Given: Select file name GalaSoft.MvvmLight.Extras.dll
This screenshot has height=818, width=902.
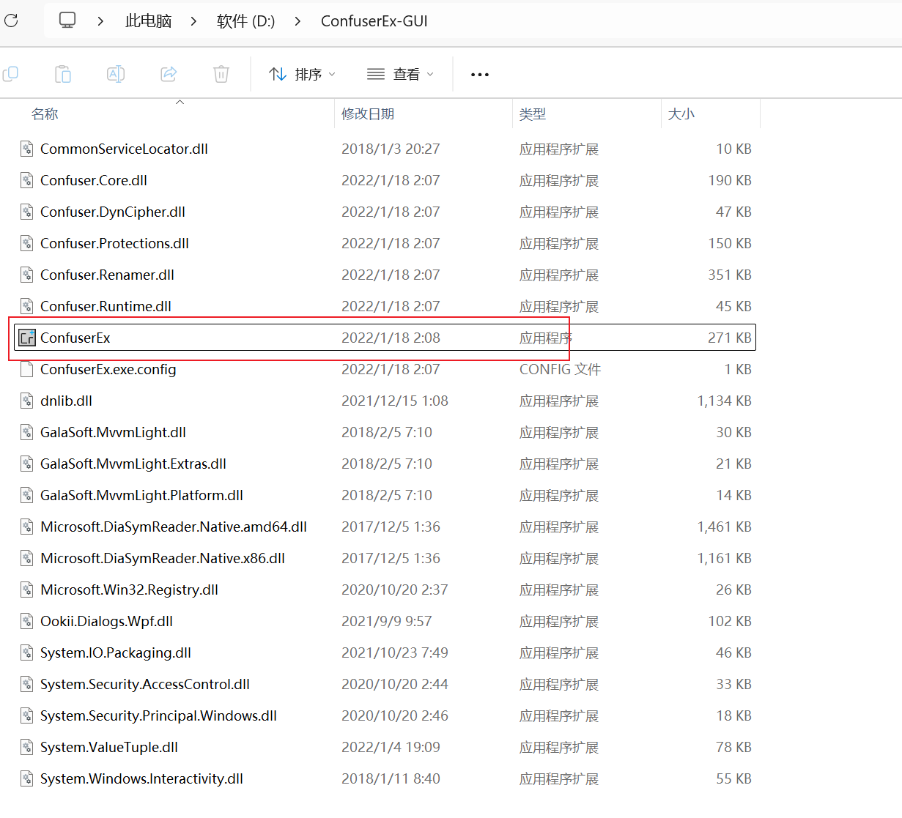Looking at the screenshot, I should click(x=133, y=464).
